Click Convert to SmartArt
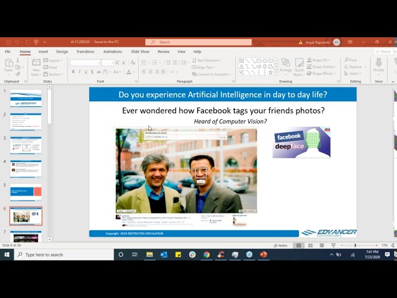 pos(213,74)
